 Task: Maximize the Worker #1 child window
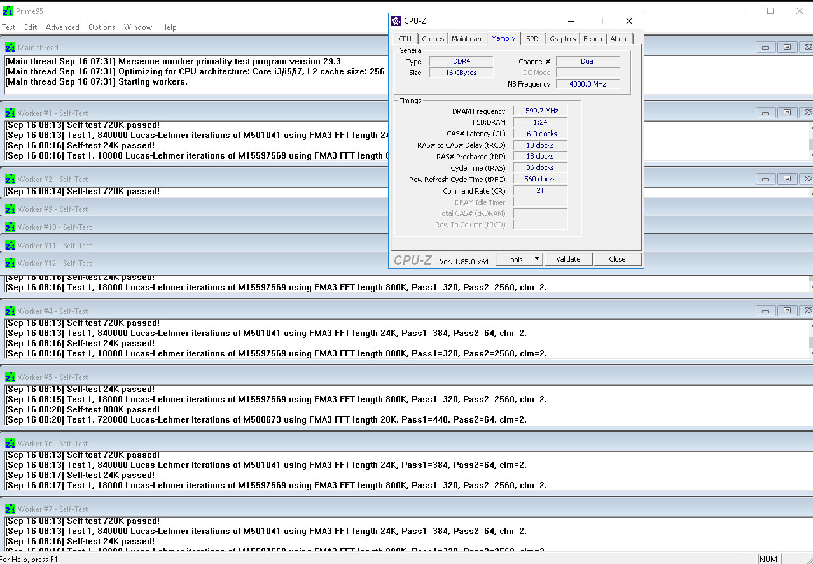pyautogui.click(x=787, y=113)
